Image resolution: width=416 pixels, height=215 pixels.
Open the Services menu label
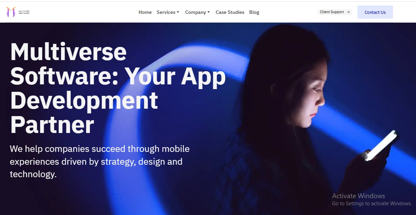point(166,12)
